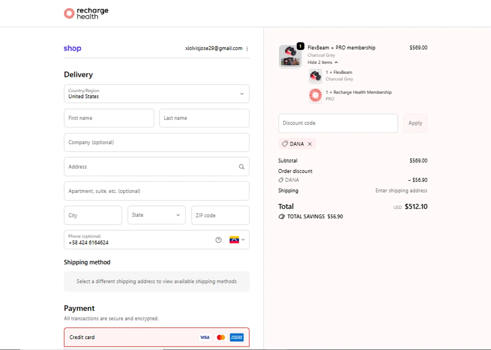Click the Enter shipping address text
The width and height of the screenshot is (491, 350).
click(401, 191)
